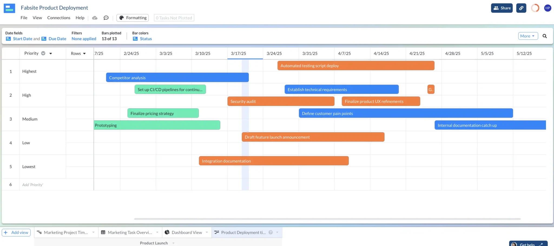Select the Finalize product UX refinements bar

coord(381,101)
